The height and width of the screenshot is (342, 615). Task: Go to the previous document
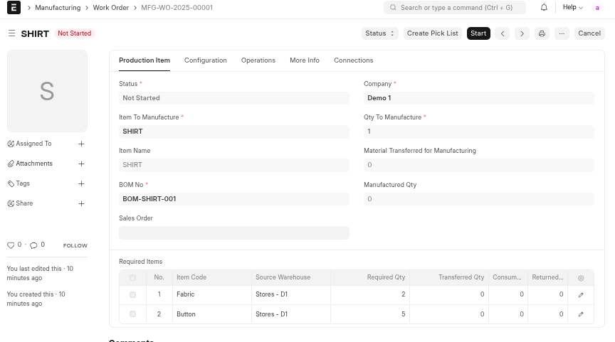tap(503, 33)
